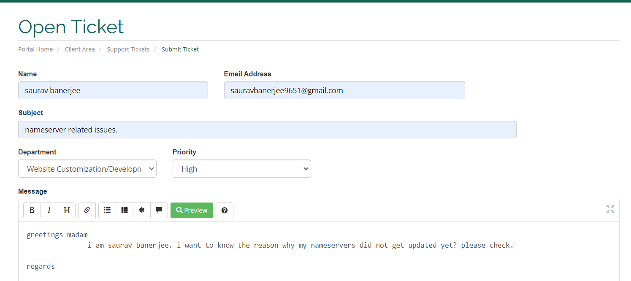The height and width of the screenshot is (281, 631).
Task: Go to Portal Home breadcrumb
Action: [x=35, y=49]
